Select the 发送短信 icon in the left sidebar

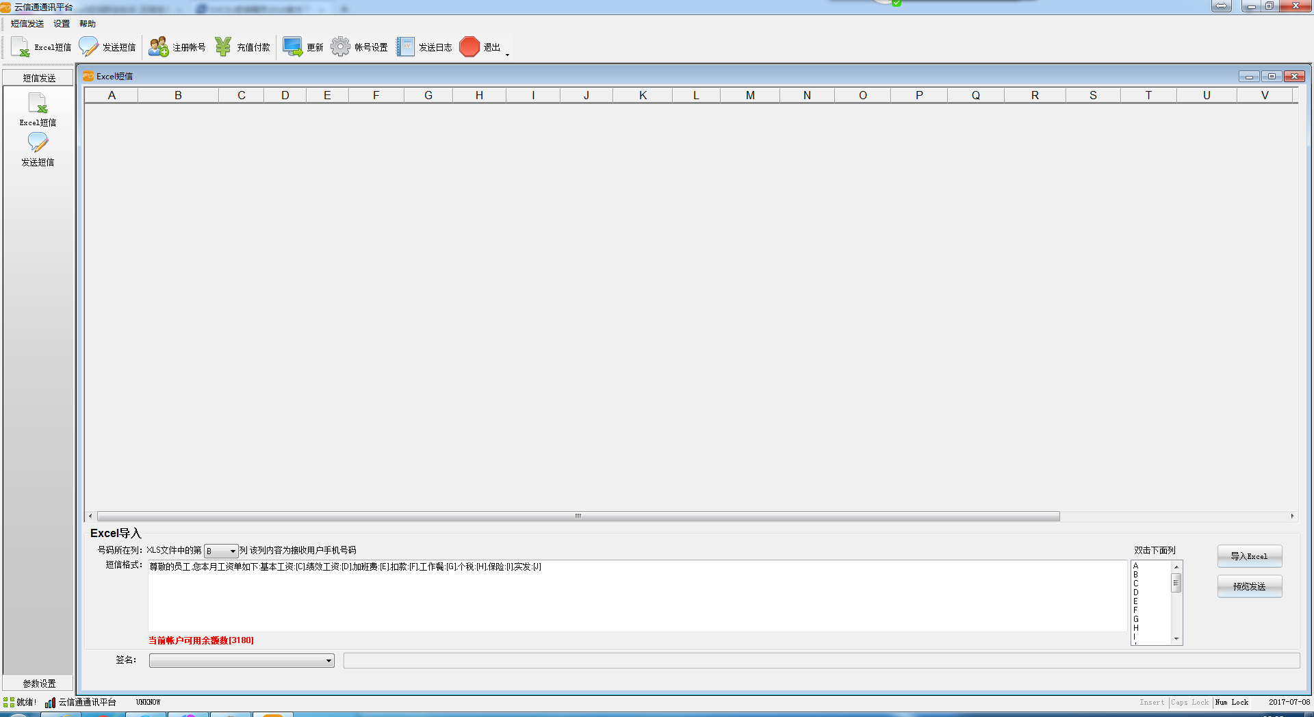(x=38, y=142)
